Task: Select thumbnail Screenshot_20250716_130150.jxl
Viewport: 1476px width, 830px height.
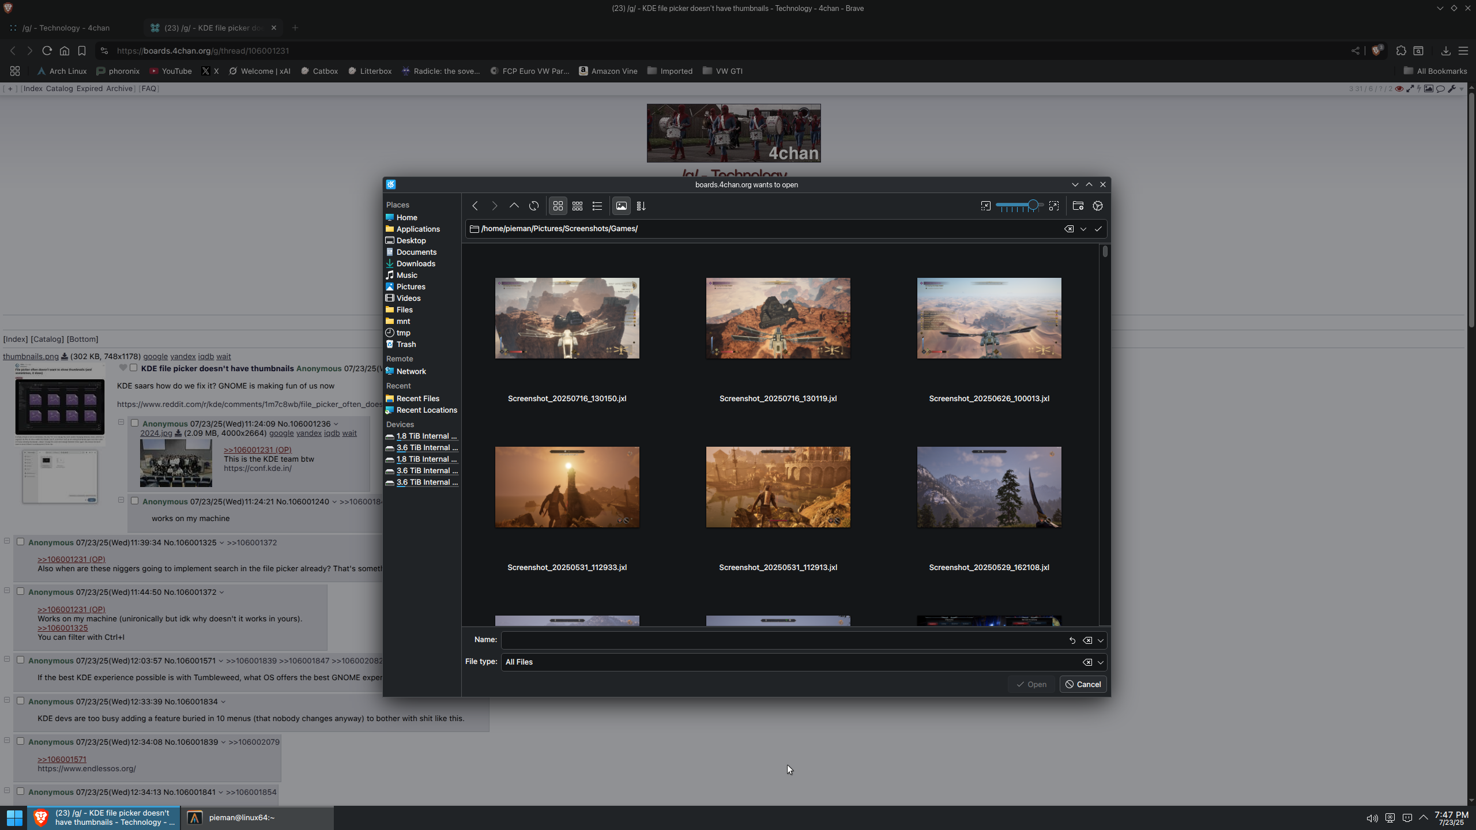Action: click(x=567, y=318)
